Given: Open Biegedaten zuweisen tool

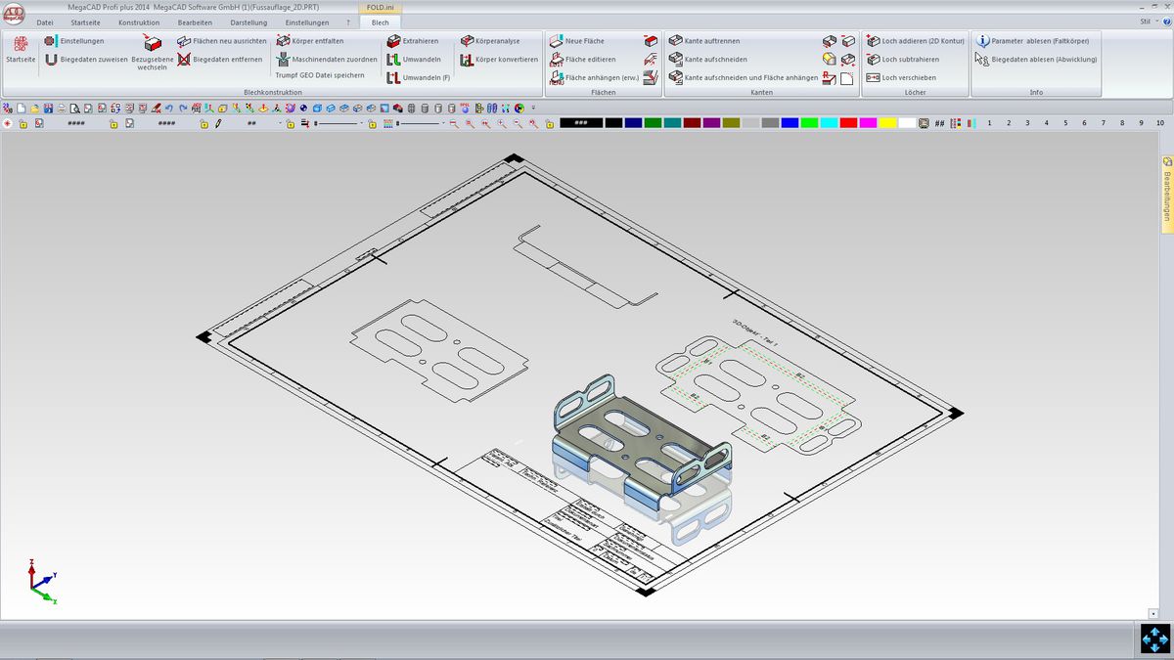Looking at the screenshot, I should [x=51, y=60].
